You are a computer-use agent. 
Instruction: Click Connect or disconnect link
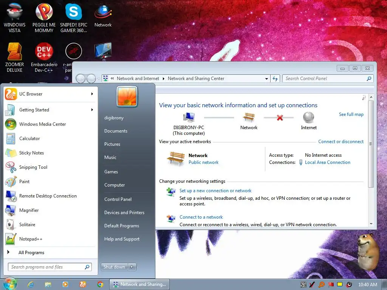[341, 142]
